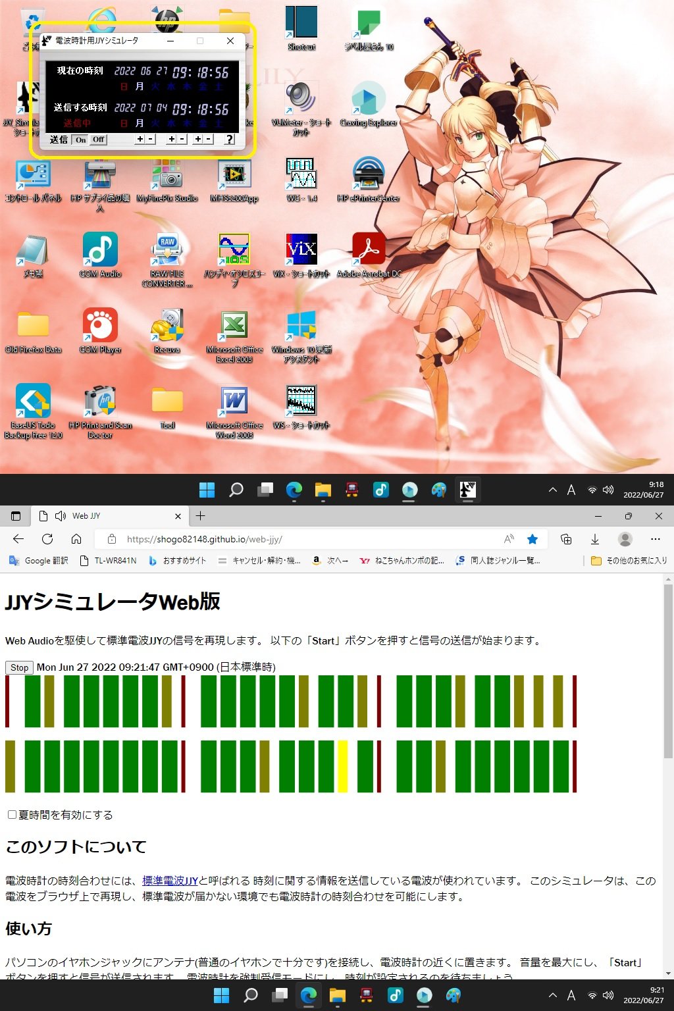Open the TL-WR841N bookmark
This screenshot has width=674, height=1011.
click(x=108, y=561)
